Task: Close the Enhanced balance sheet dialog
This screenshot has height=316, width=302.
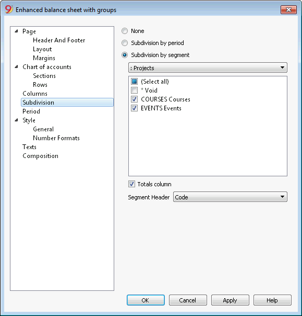Action: click(x=288, y=9)
